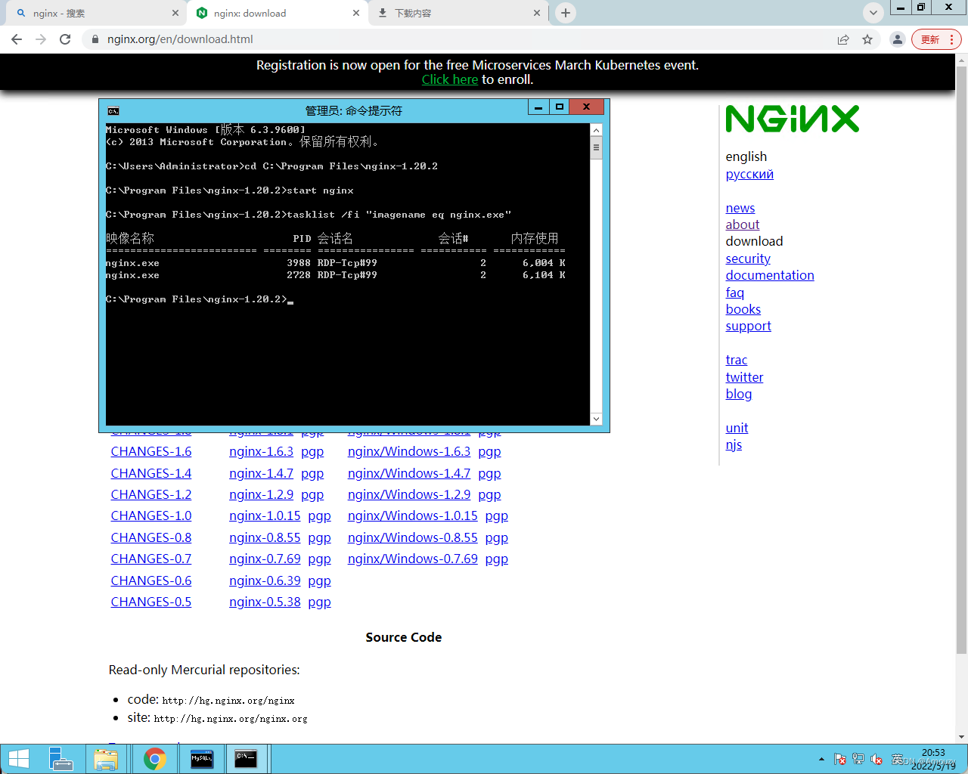
Task: Follow the green Click here enroll link
Action: [x=449, y=80]
